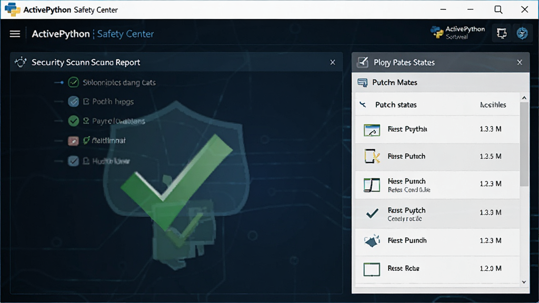The width and height of the screenshot is (539, 303).
Task: Click the last column header beside Putch states
Action: [x=493, y=105]
